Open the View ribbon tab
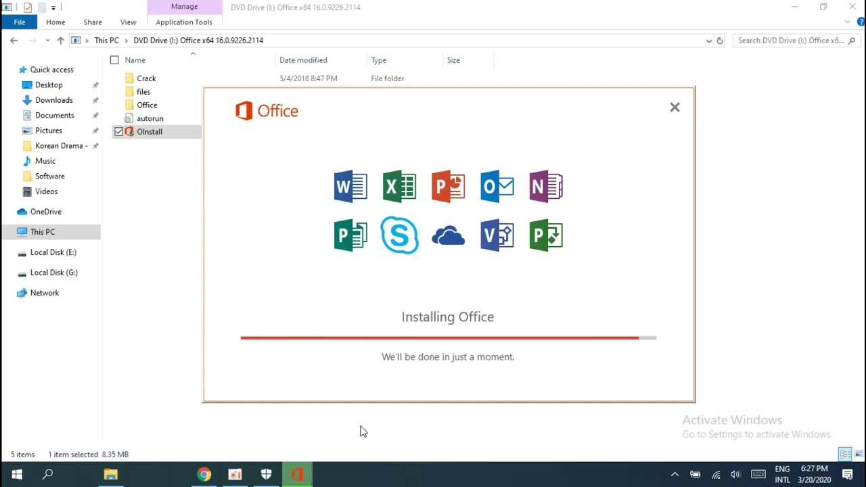Screen dimensions: 866x487 (x=128, y=22)
